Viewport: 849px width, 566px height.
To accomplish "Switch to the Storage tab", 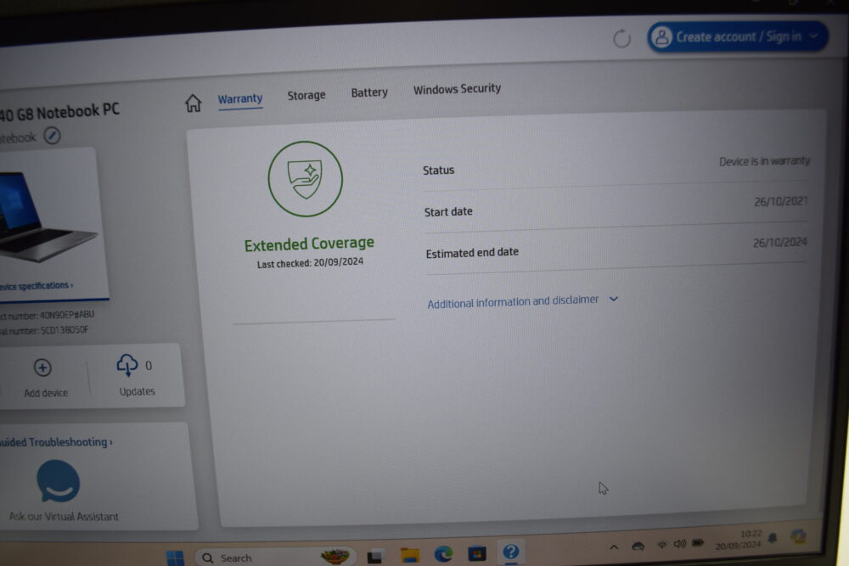I will click(306, 95).
